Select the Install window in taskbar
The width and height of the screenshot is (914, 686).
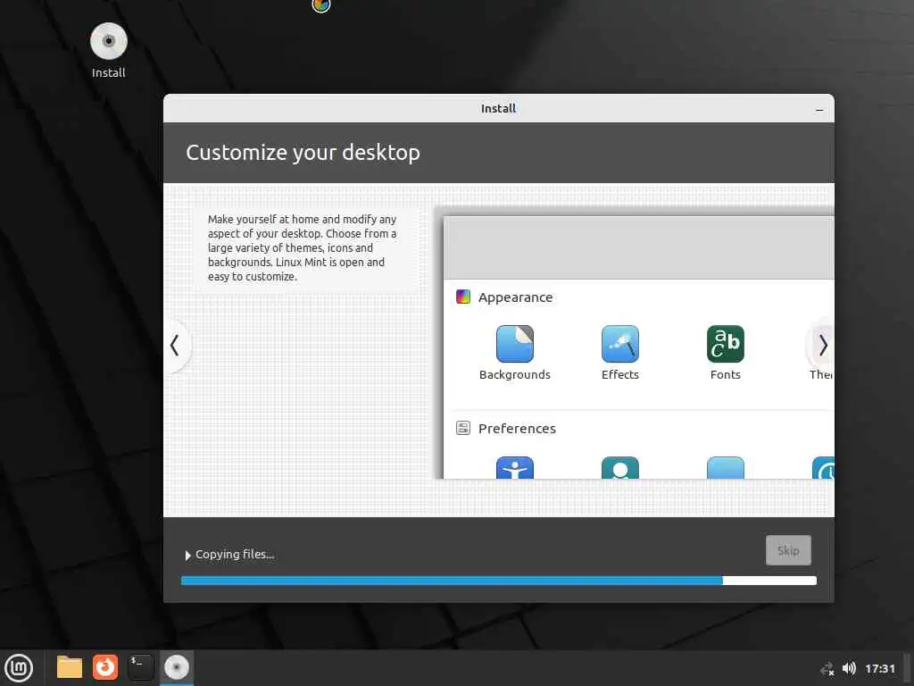point(177,667)
